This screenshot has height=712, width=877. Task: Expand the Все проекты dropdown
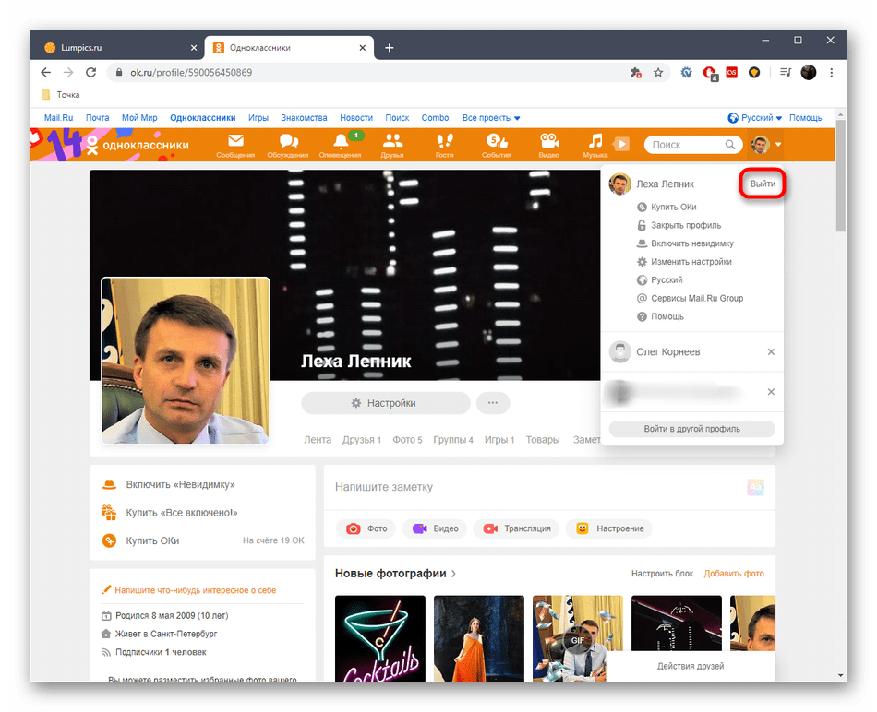(491, 117)
